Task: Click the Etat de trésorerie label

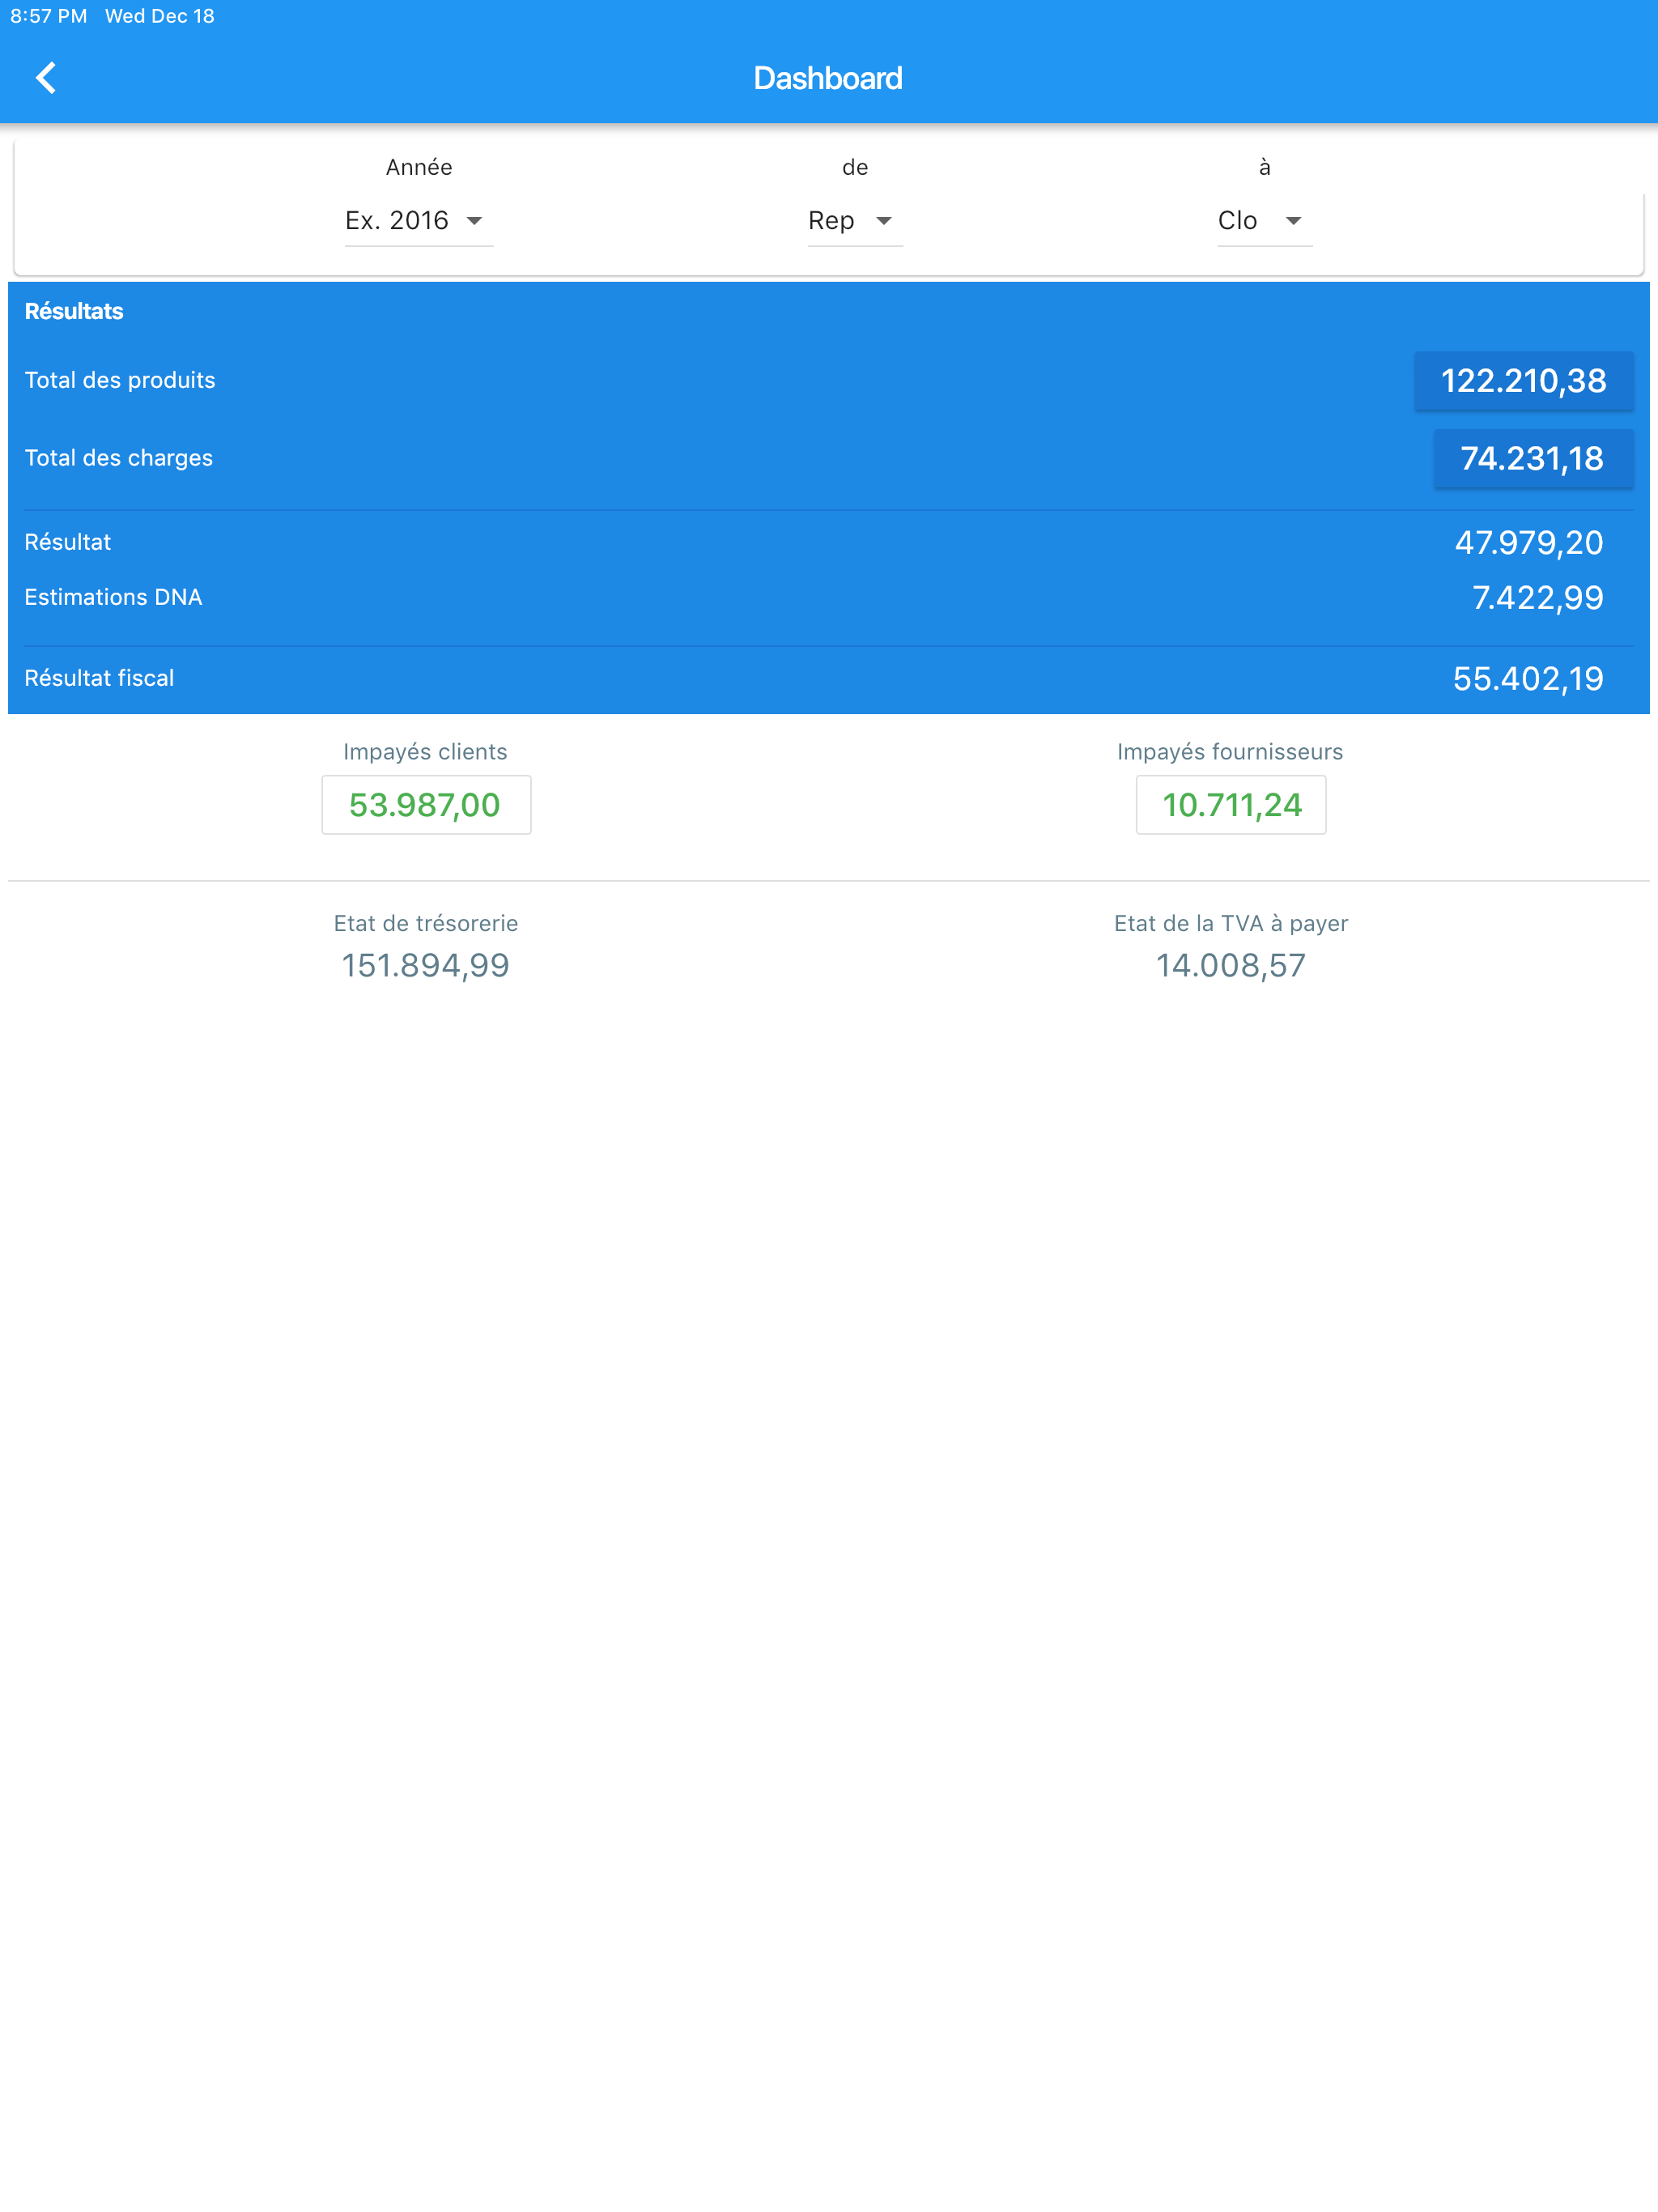Action: coord(426,923)
